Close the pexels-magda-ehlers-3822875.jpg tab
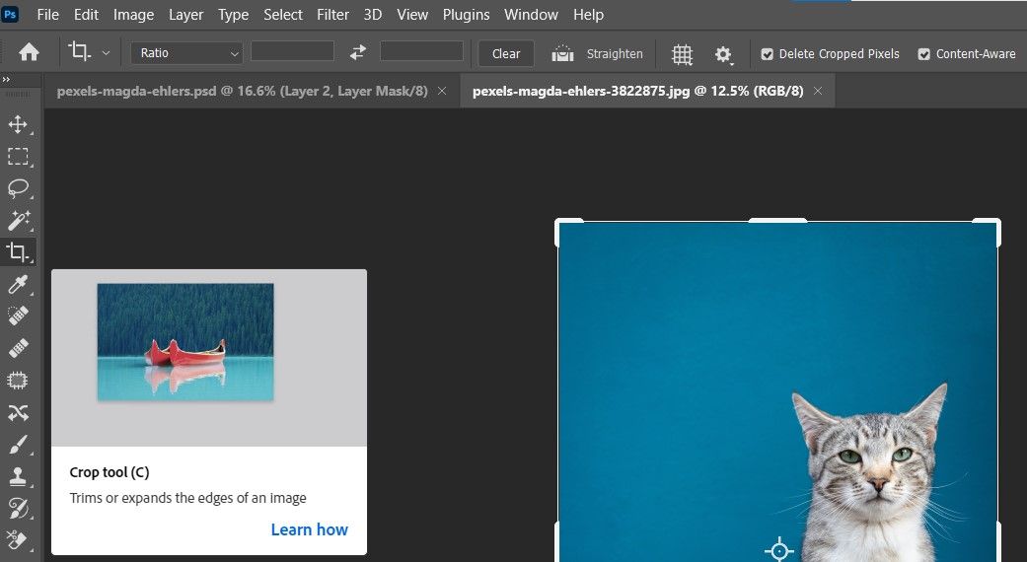Image resolution: width=1027 pixels, height=562 pixels. (x=818, y=91)
